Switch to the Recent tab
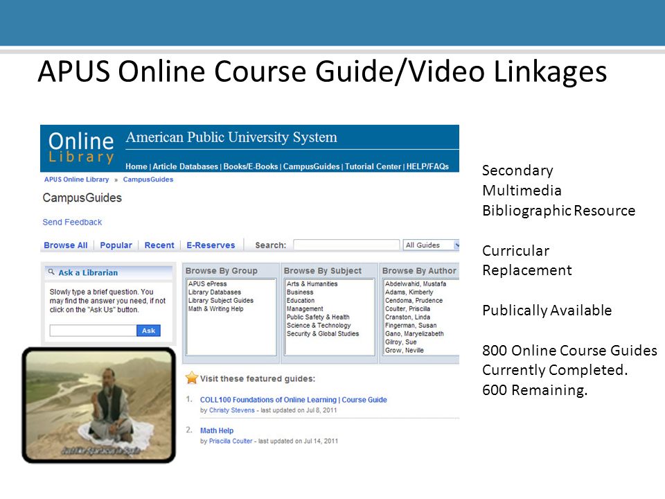Screen dimensions: 665x499 tap(159, 245)
